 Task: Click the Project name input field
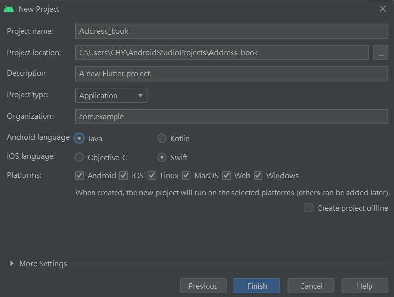pos(232,31)
